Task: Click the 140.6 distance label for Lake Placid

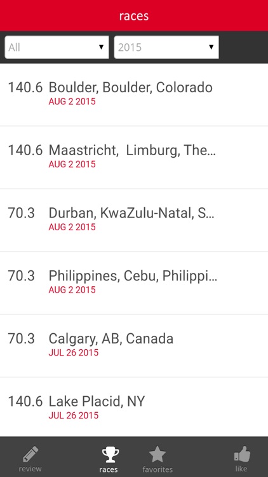Action: pyautogui.click(x=25, y=401)
